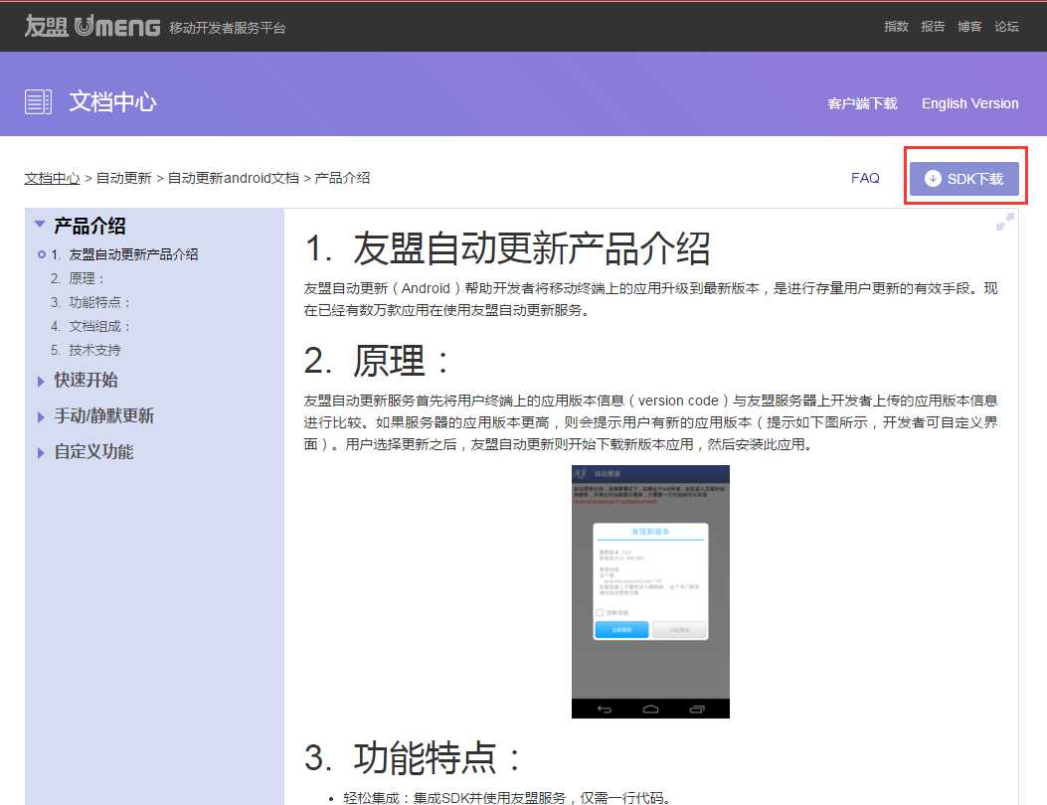This screenshot has width=1047, height=805.
Task: Open the FAQ link
Action: [x=865, y=178]
